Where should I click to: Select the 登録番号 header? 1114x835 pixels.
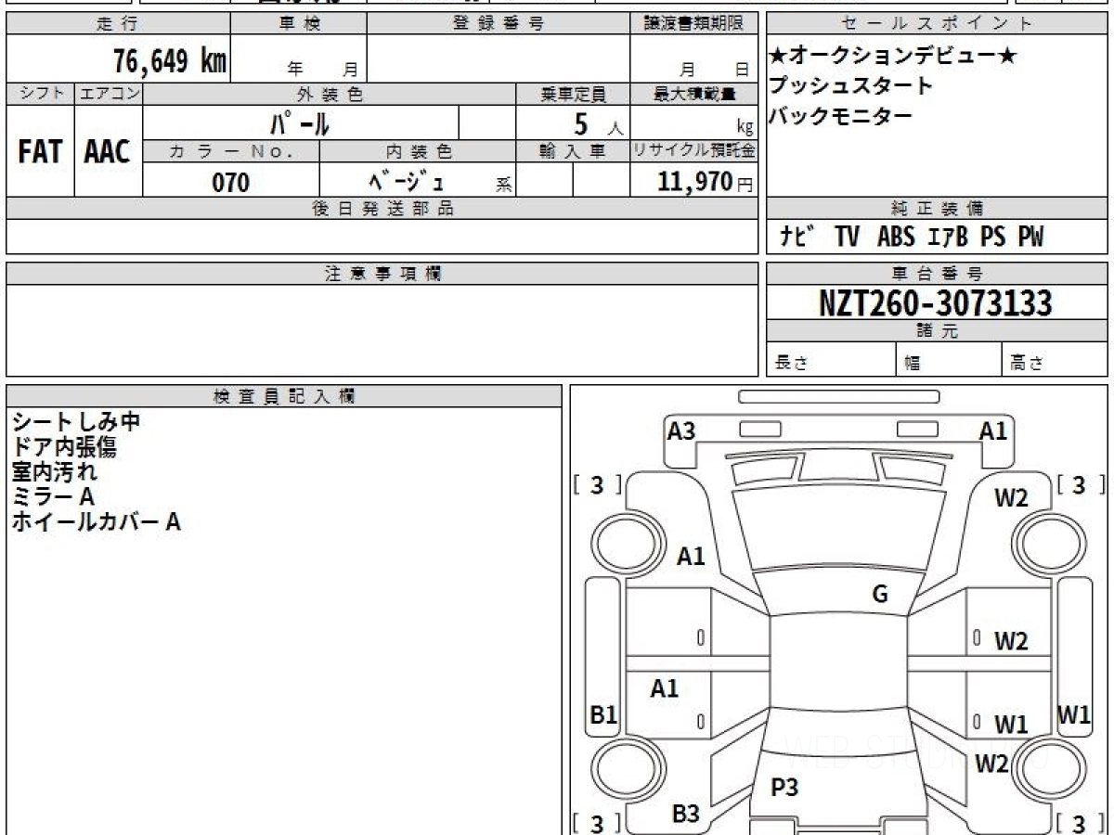[499, 24]
